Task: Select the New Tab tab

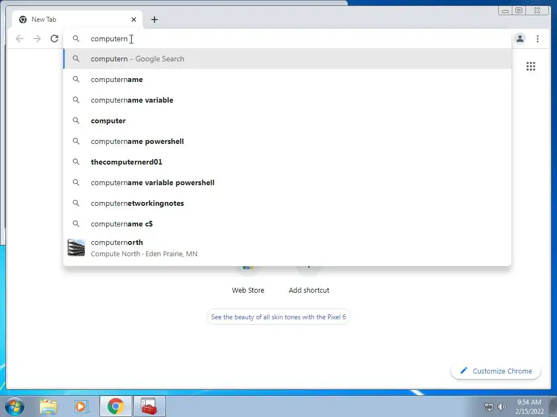Action: [x=77, y=20]
